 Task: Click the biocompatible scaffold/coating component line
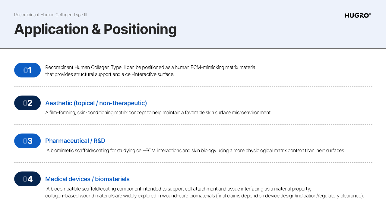click(179, 189)
